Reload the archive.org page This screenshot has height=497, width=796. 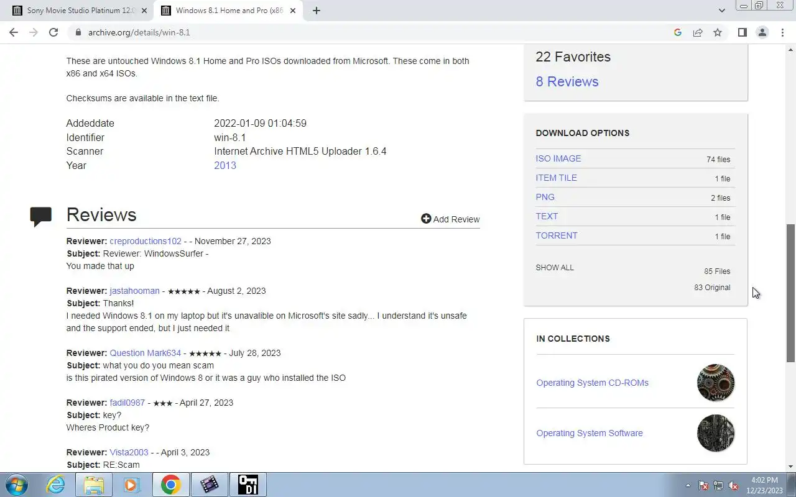click(x=53, y=32)
